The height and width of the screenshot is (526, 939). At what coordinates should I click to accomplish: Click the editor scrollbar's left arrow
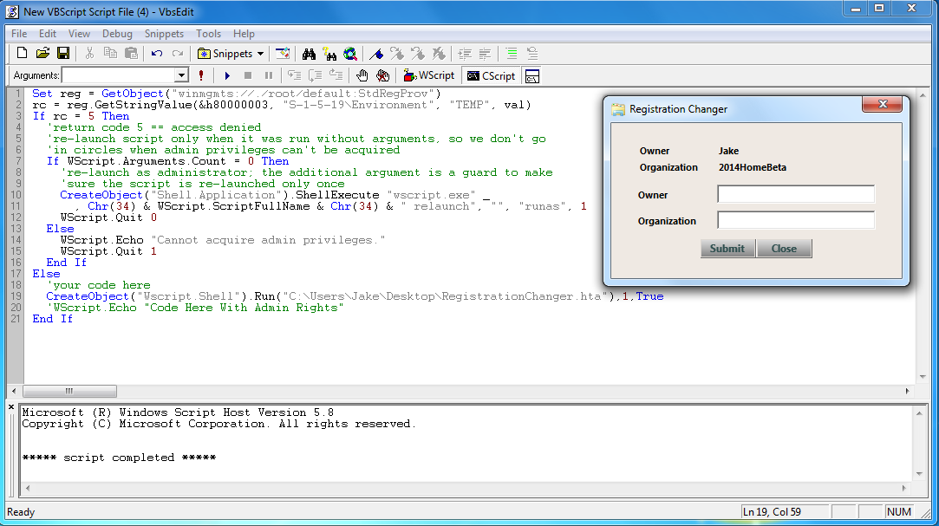point(15,392)
